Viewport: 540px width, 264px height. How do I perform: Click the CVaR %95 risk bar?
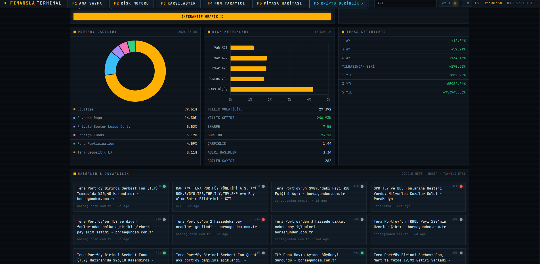(248, 69)
